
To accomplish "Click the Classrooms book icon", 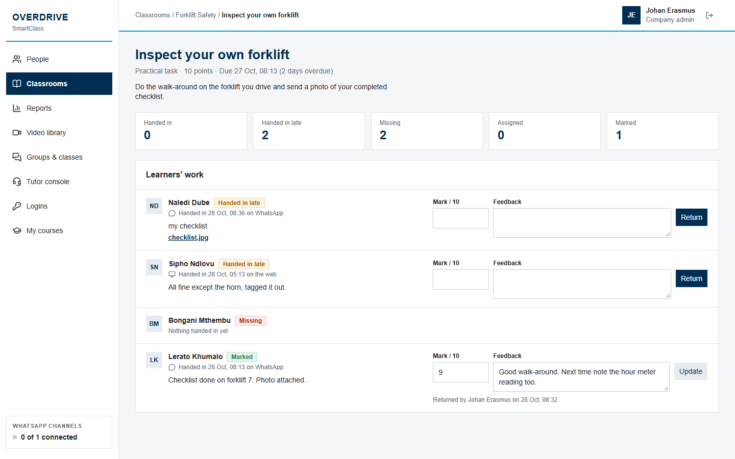I will [x=17, y=84].
